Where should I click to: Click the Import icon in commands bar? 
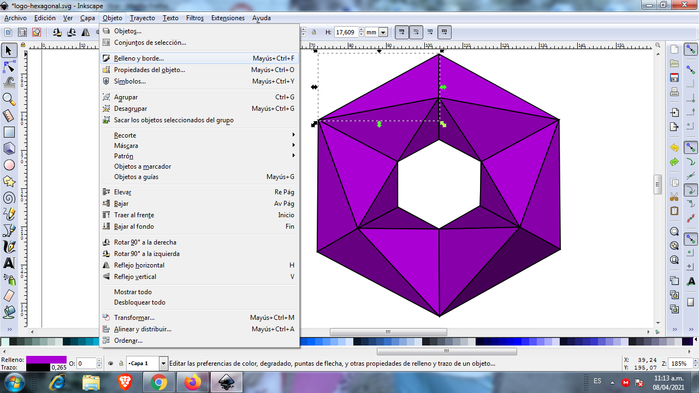674,112
